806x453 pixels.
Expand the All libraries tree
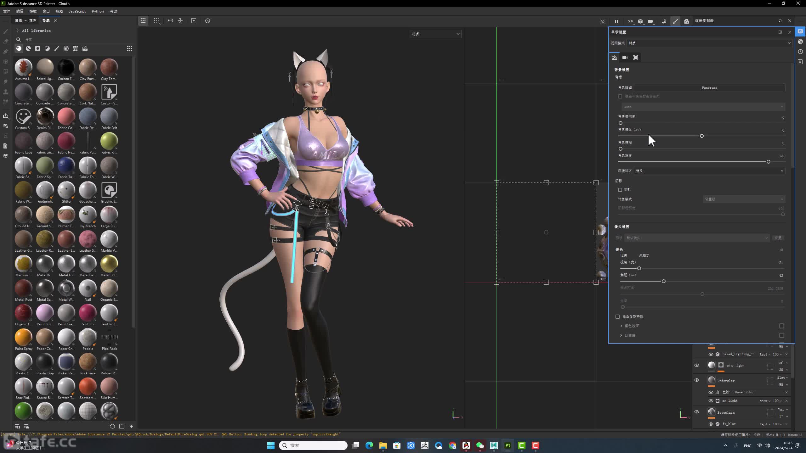(18, 31)
